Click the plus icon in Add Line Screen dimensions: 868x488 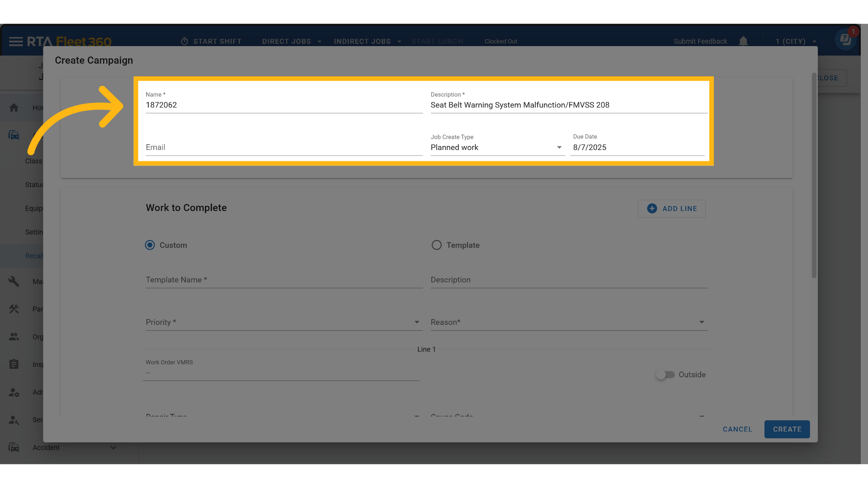652,208
